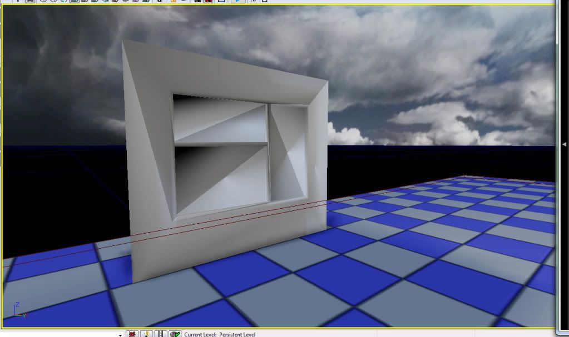569x337 pixels.
Task: Click the "Current Level: Persistent Level" text
Action: click(220, 334)
